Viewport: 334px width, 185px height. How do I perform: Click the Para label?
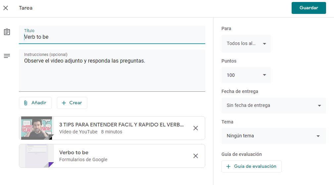click(x=226, y=28)
